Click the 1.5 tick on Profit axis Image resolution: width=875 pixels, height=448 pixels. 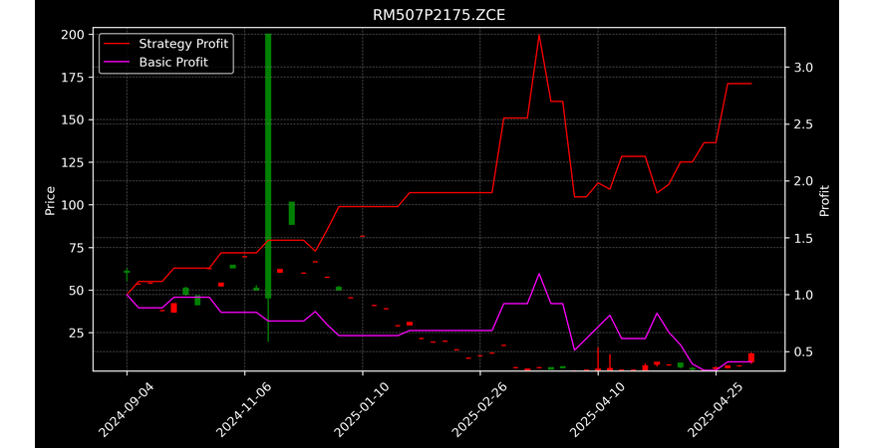pyautogui.click(x=802, y=239)
